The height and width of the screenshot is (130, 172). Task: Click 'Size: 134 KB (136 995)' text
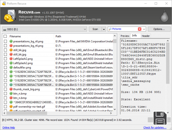[x=141, y=92]
